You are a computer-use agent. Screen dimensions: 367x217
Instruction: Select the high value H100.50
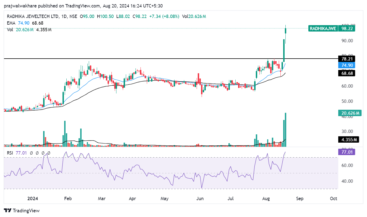[x=105, y=17]
